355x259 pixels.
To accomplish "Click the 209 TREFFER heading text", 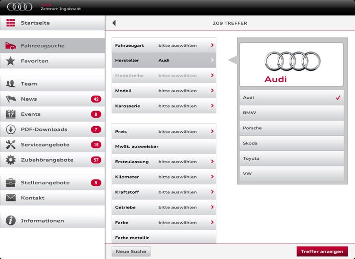I will 230,23.
